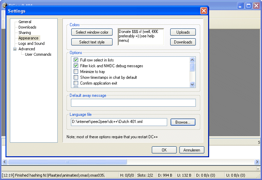Click main window horizontal scrollbar thumb
262x180 pixels.
pos(67,162)
